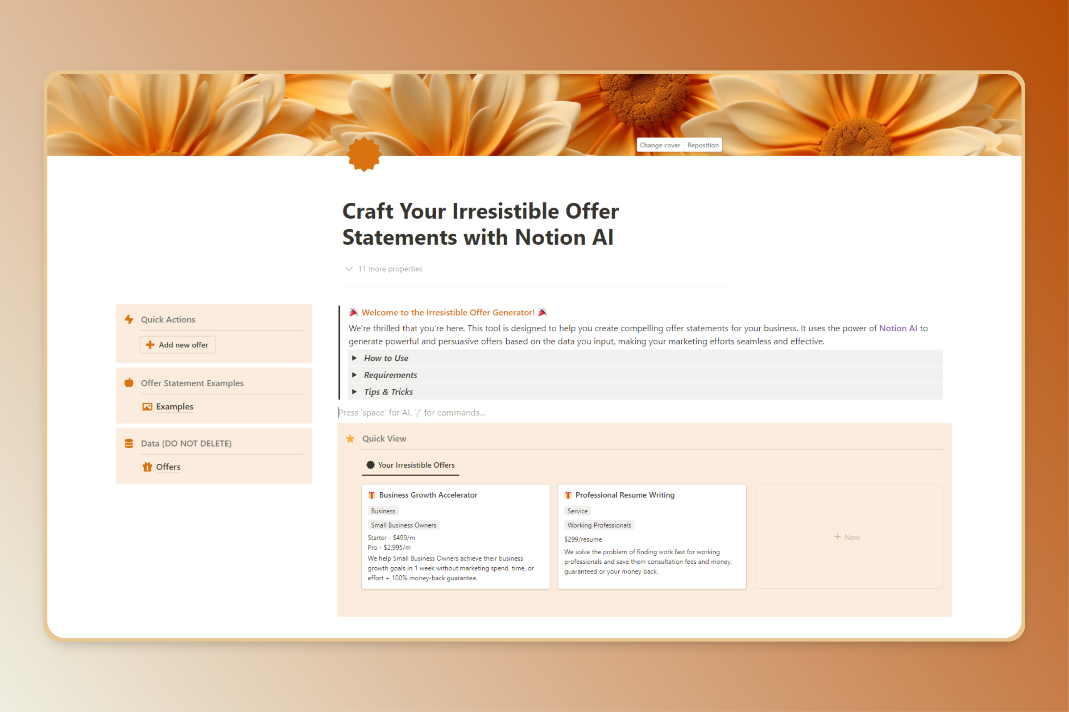Click the apple icon beside Offer Statement Examples
Viewport: 1069px width, 712px height.
(x=129, y=383)
